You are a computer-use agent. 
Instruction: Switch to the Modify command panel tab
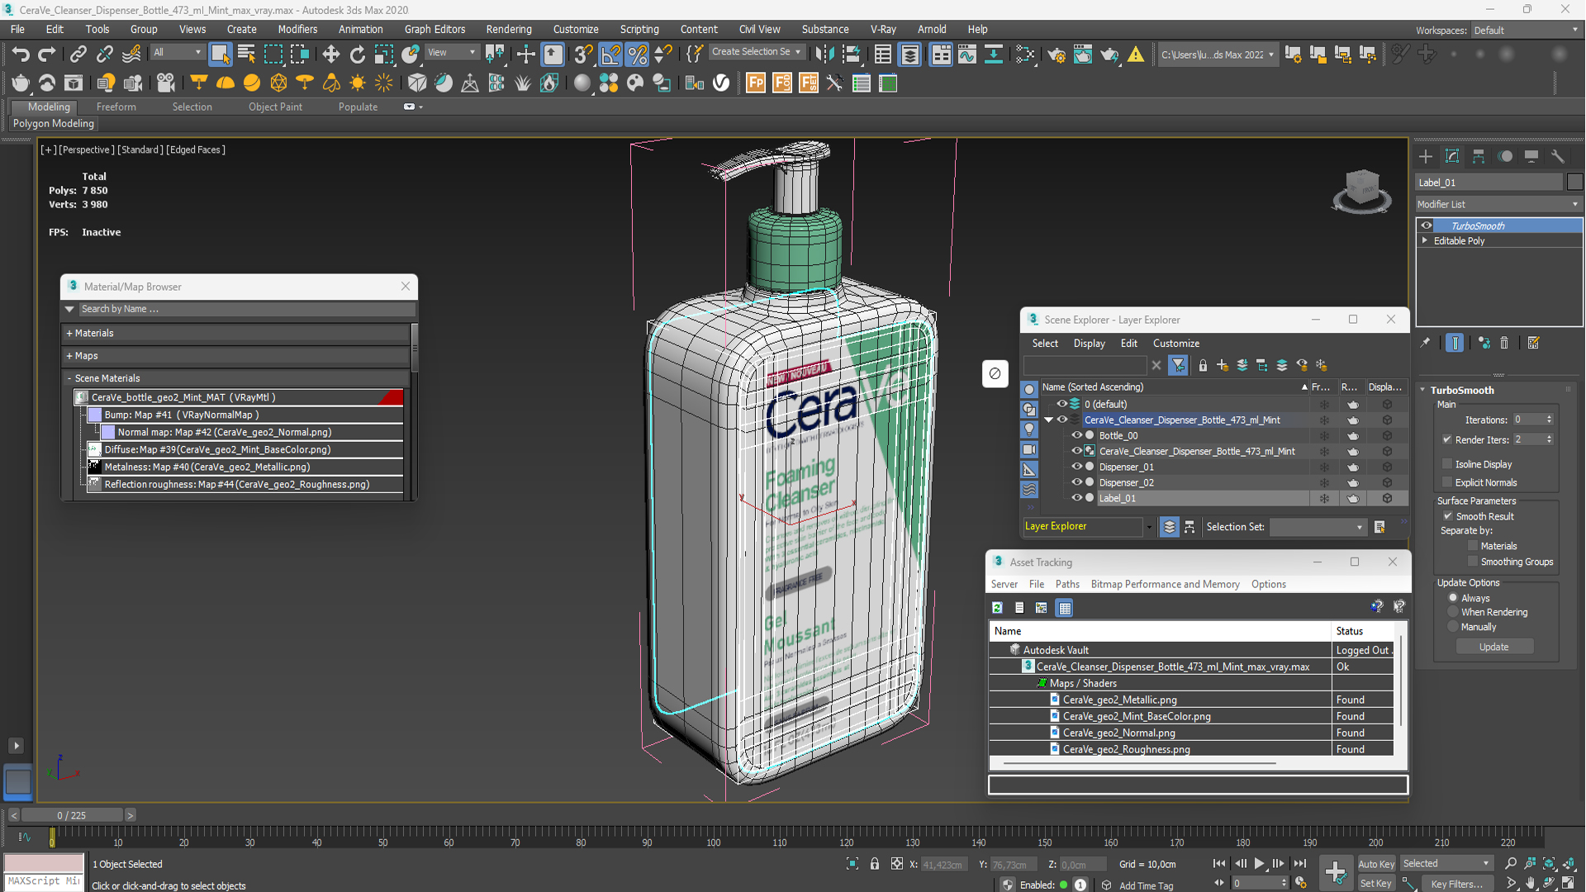coord(1452,156)
